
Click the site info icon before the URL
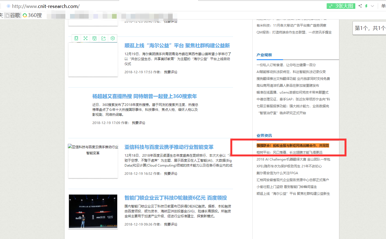pos(9,6)
